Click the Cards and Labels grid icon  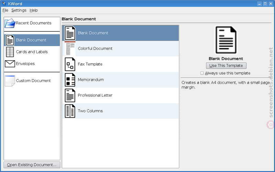click(x=10, y=52)
